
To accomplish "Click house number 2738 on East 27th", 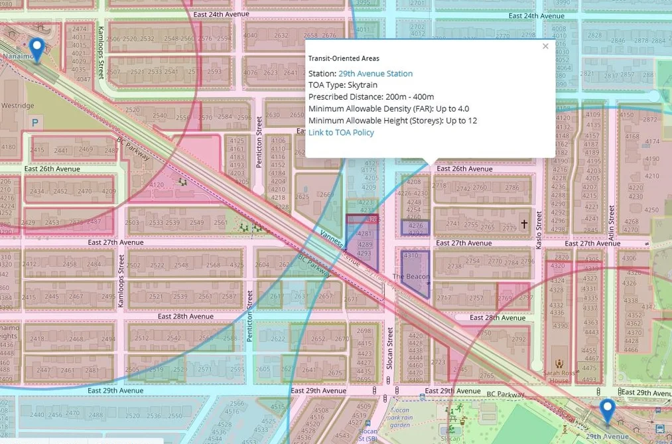I will pos(454,266).
